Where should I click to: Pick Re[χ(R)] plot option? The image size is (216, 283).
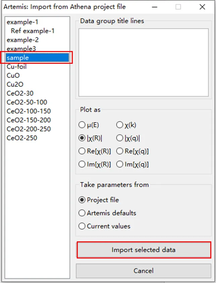point(82,151)
